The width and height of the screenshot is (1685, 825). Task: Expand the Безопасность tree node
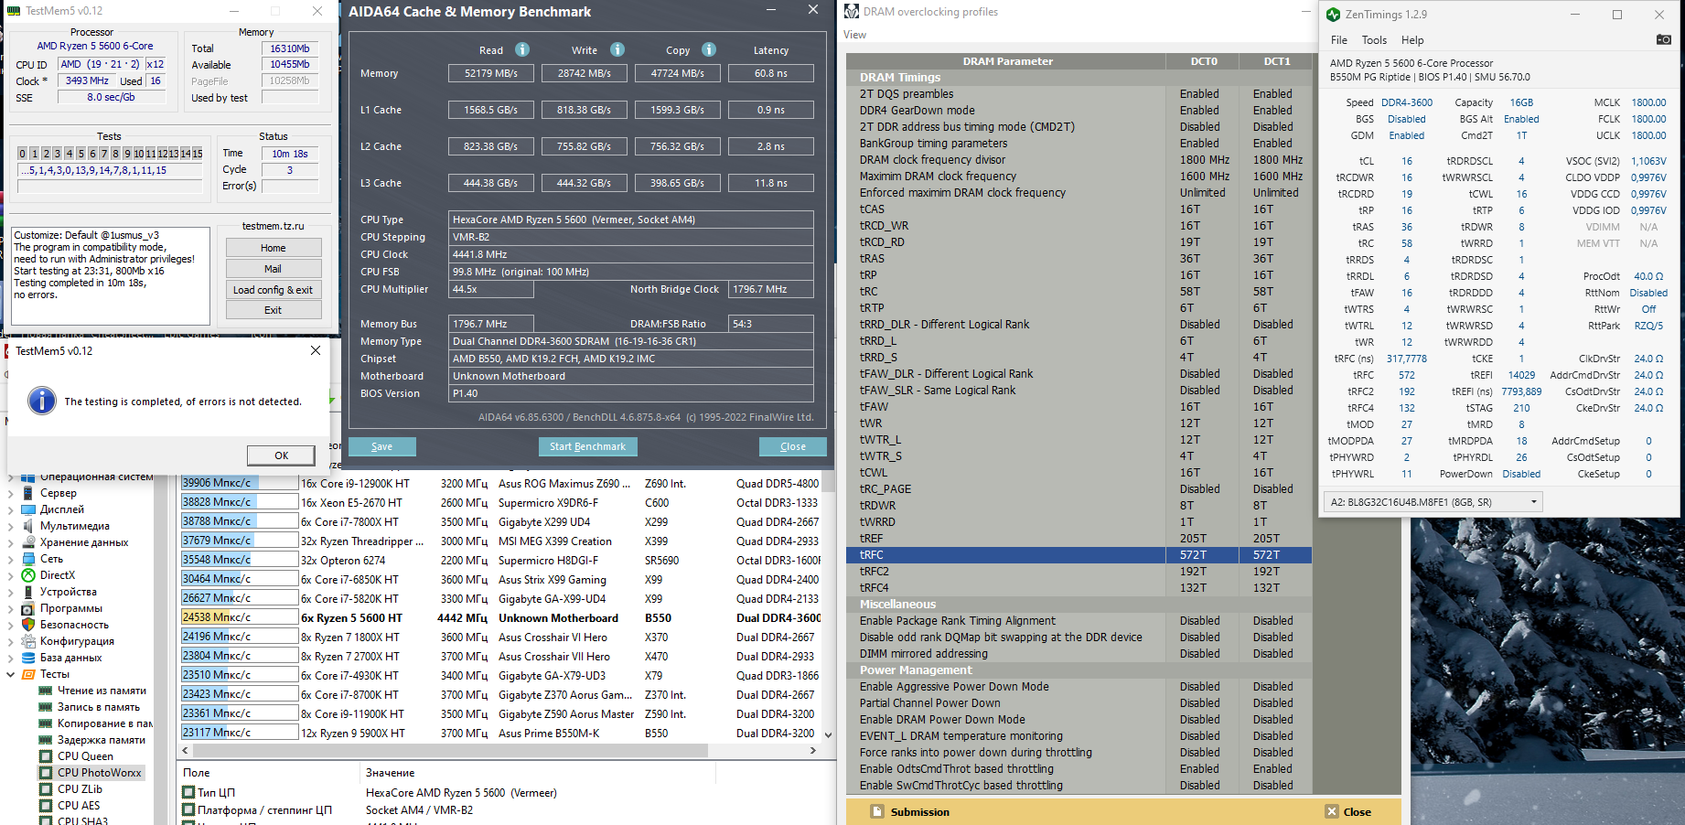[11, 625]
